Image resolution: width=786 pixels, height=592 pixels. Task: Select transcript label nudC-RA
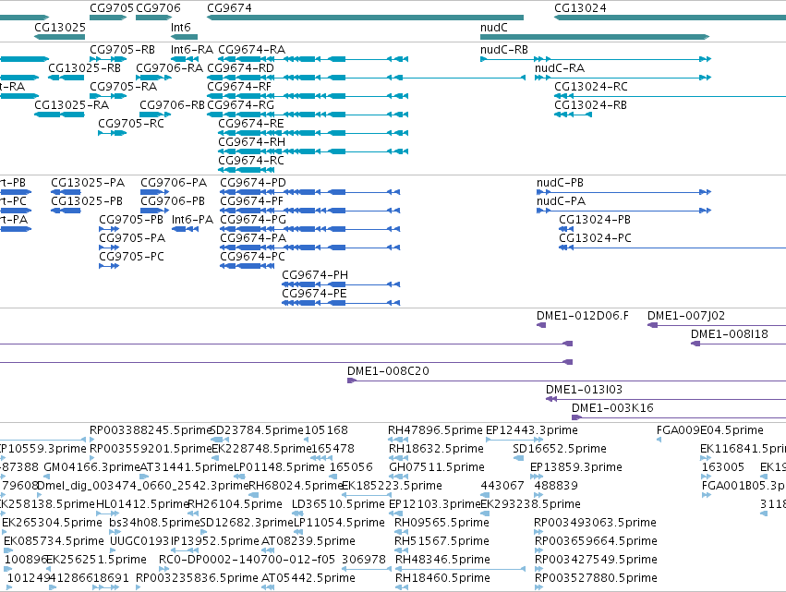point(560,68)
